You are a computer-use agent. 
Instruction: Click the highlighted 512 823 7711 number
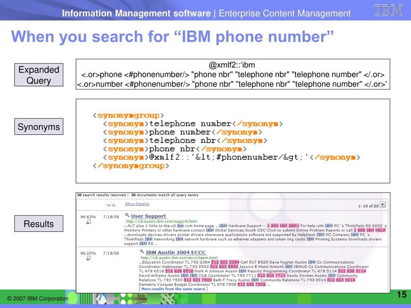[x=271, y=276]
